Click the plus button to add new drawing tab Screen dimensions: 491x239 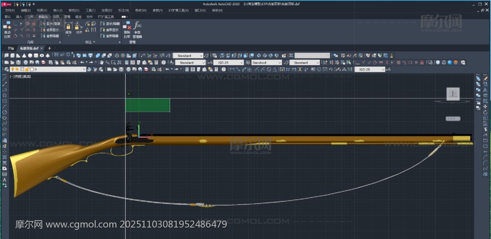point(49,48)
